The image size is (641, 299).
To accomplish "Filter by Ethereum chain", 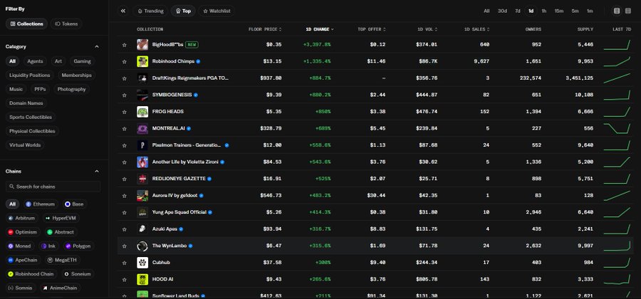I will (x=40, y=204).
